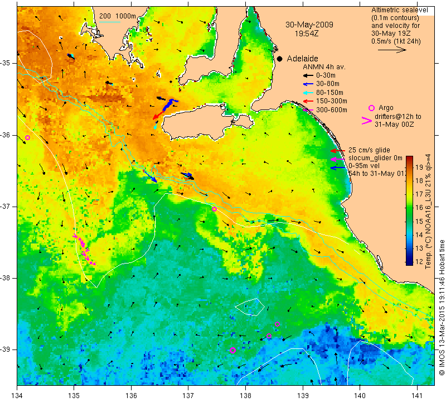
Task: Click the 140 longitude axis label
Action: (x=360, y=396)
